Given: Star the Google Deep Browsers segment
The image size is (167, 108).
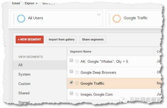Looking at the screenshot, I should pos(77,72).
